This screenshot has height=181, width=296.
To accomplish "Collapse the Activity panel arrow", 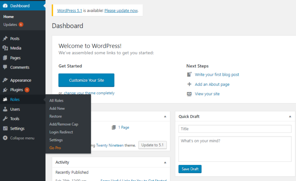I will pyautogui.click(x=165, y=163).
